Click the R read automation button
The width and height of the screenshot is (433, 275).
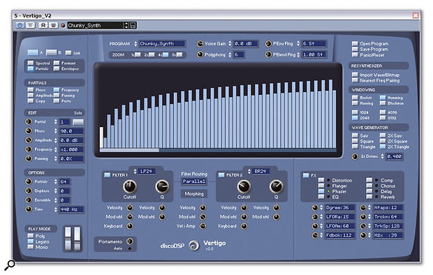[43, 25]
